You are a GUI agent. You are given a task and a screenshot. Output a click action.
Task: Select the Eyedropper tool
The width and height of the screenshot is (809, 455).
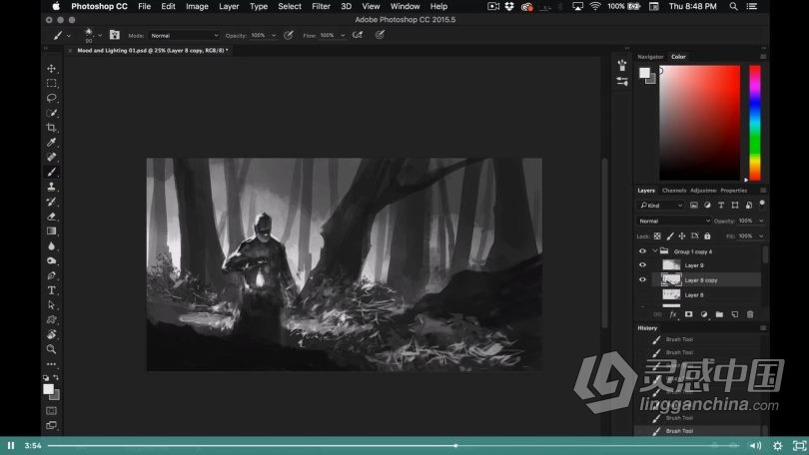(x=51, y=143)
